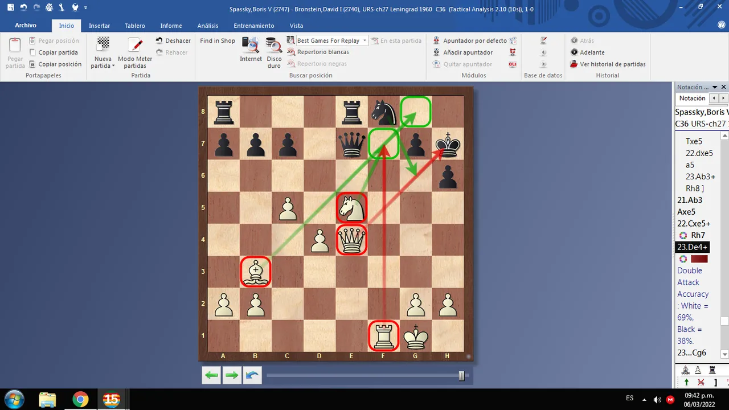Click the bug-shaped engine icon in the title bar
This screenshot has height=410, width=729.
pyautogui.click(x=49, y=7)
